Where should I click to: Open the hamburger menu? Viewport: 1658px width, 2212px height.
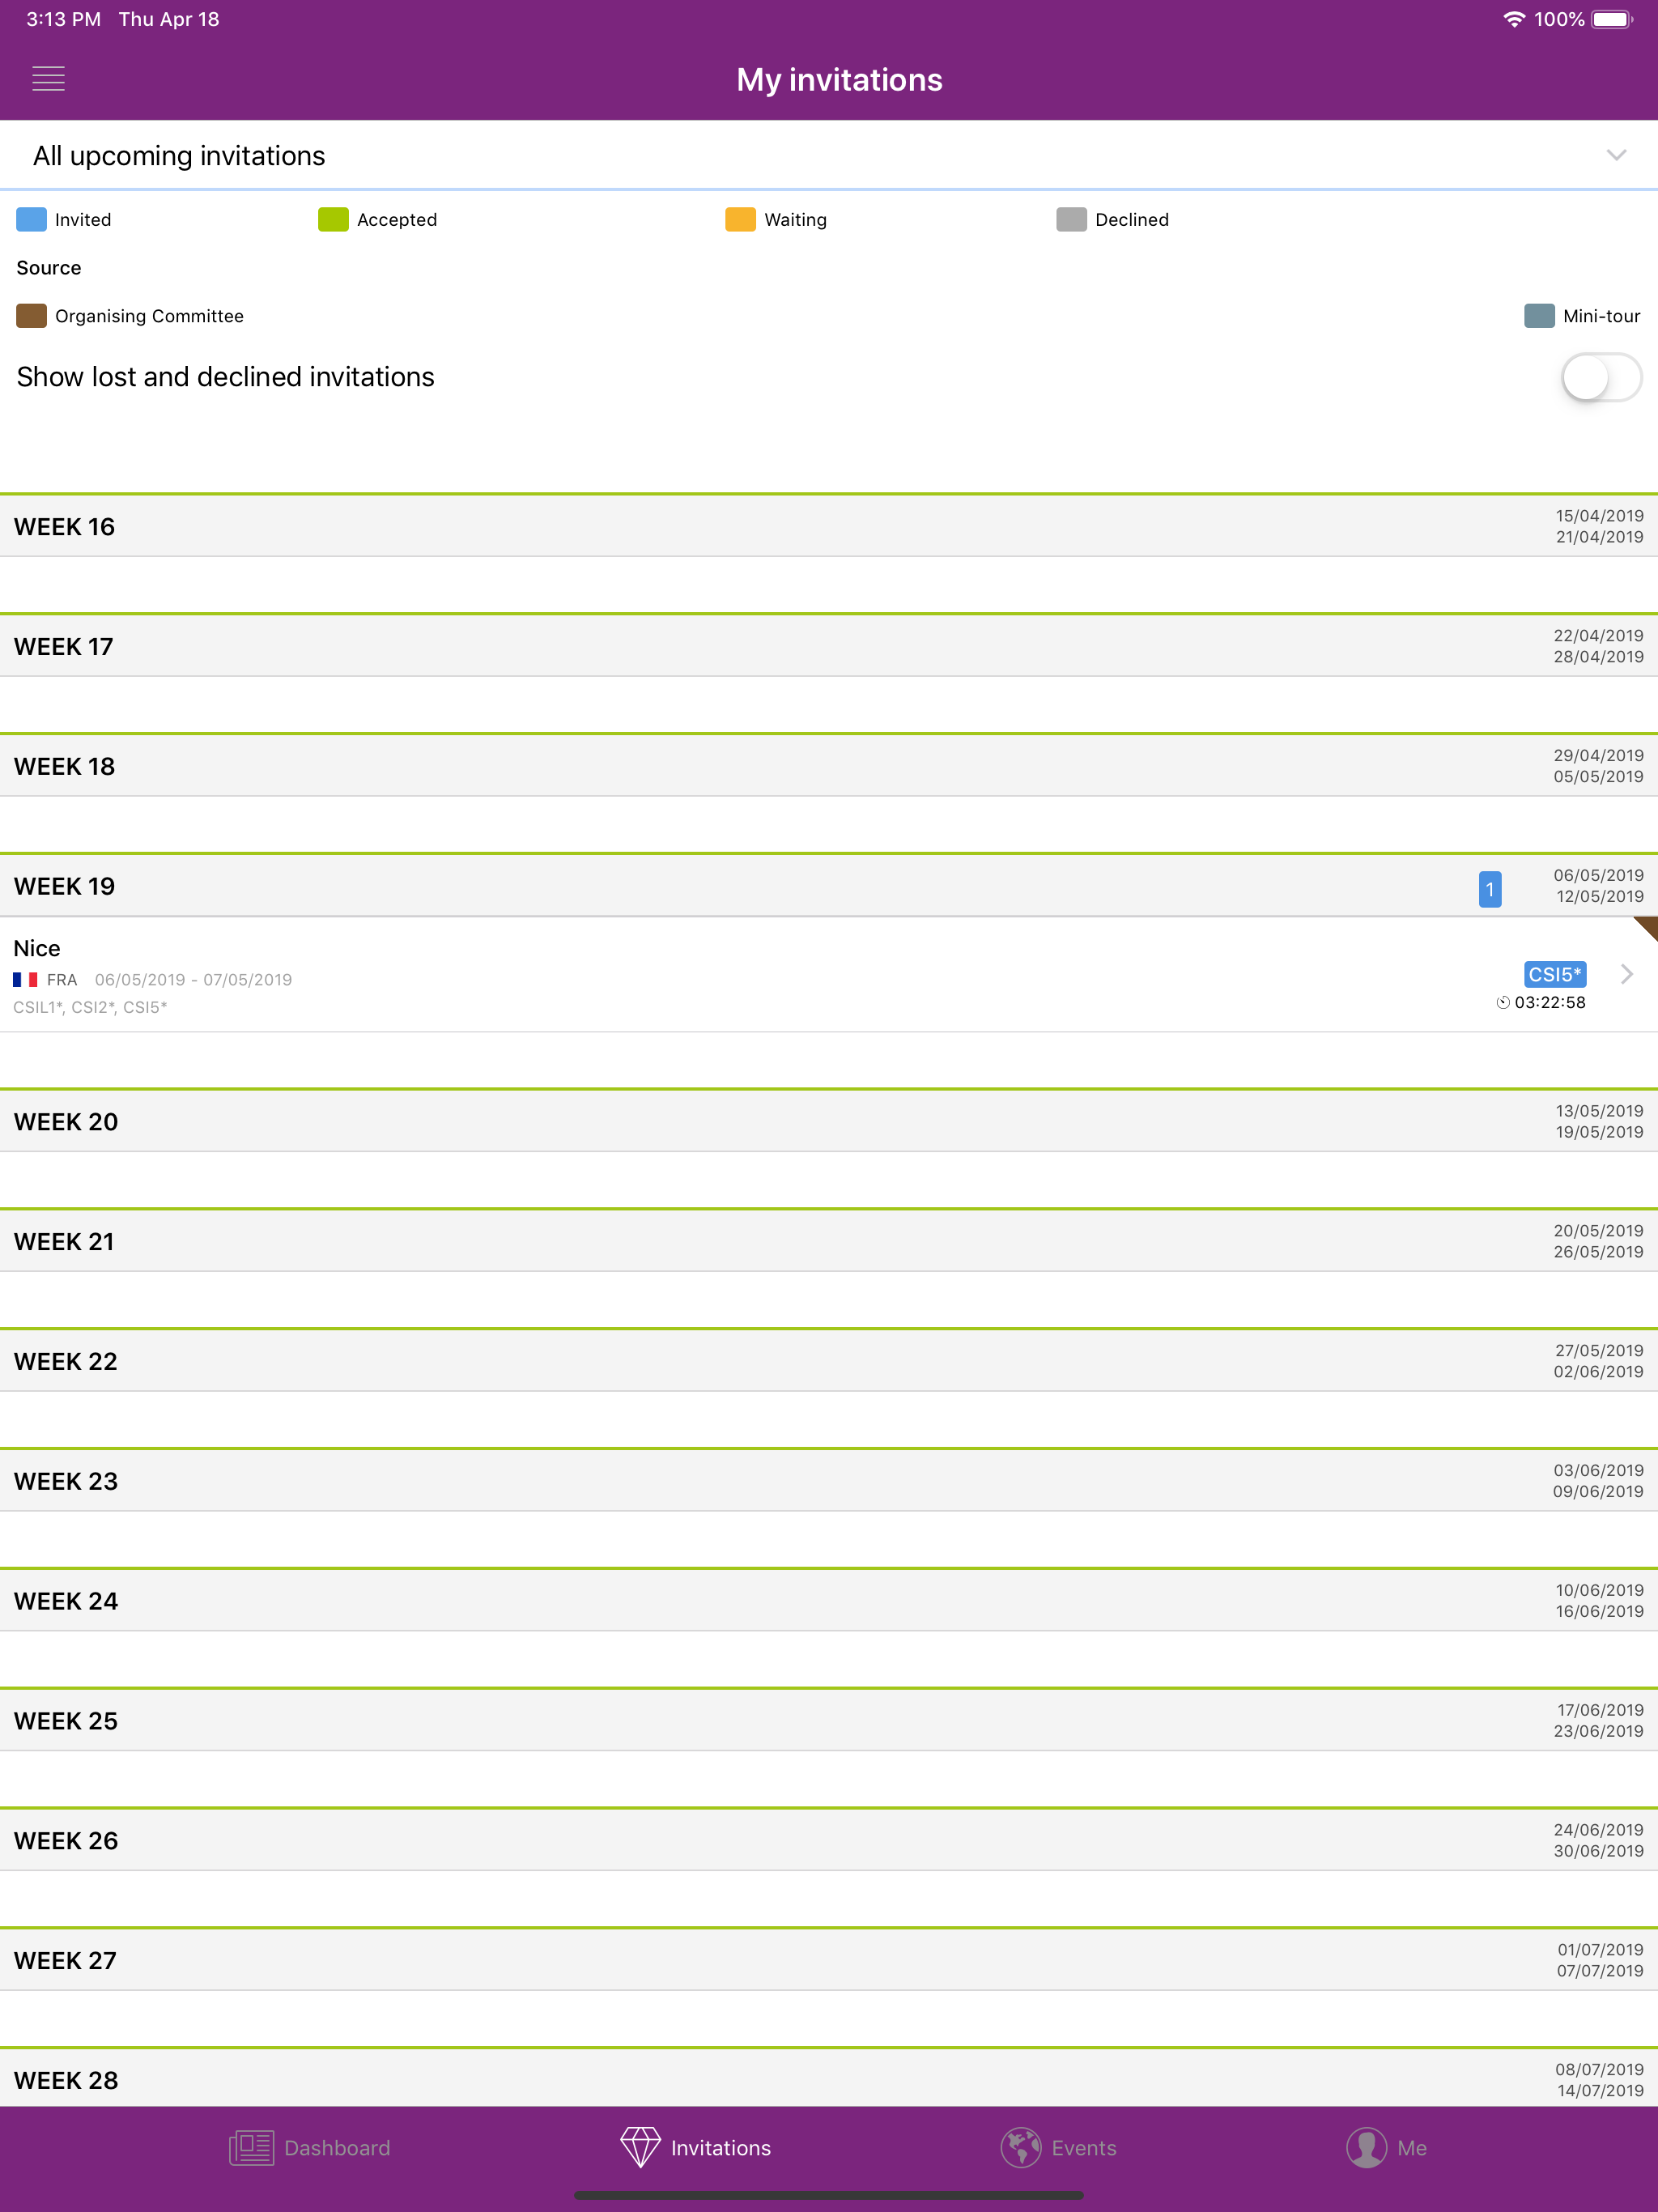click(48, 79)
